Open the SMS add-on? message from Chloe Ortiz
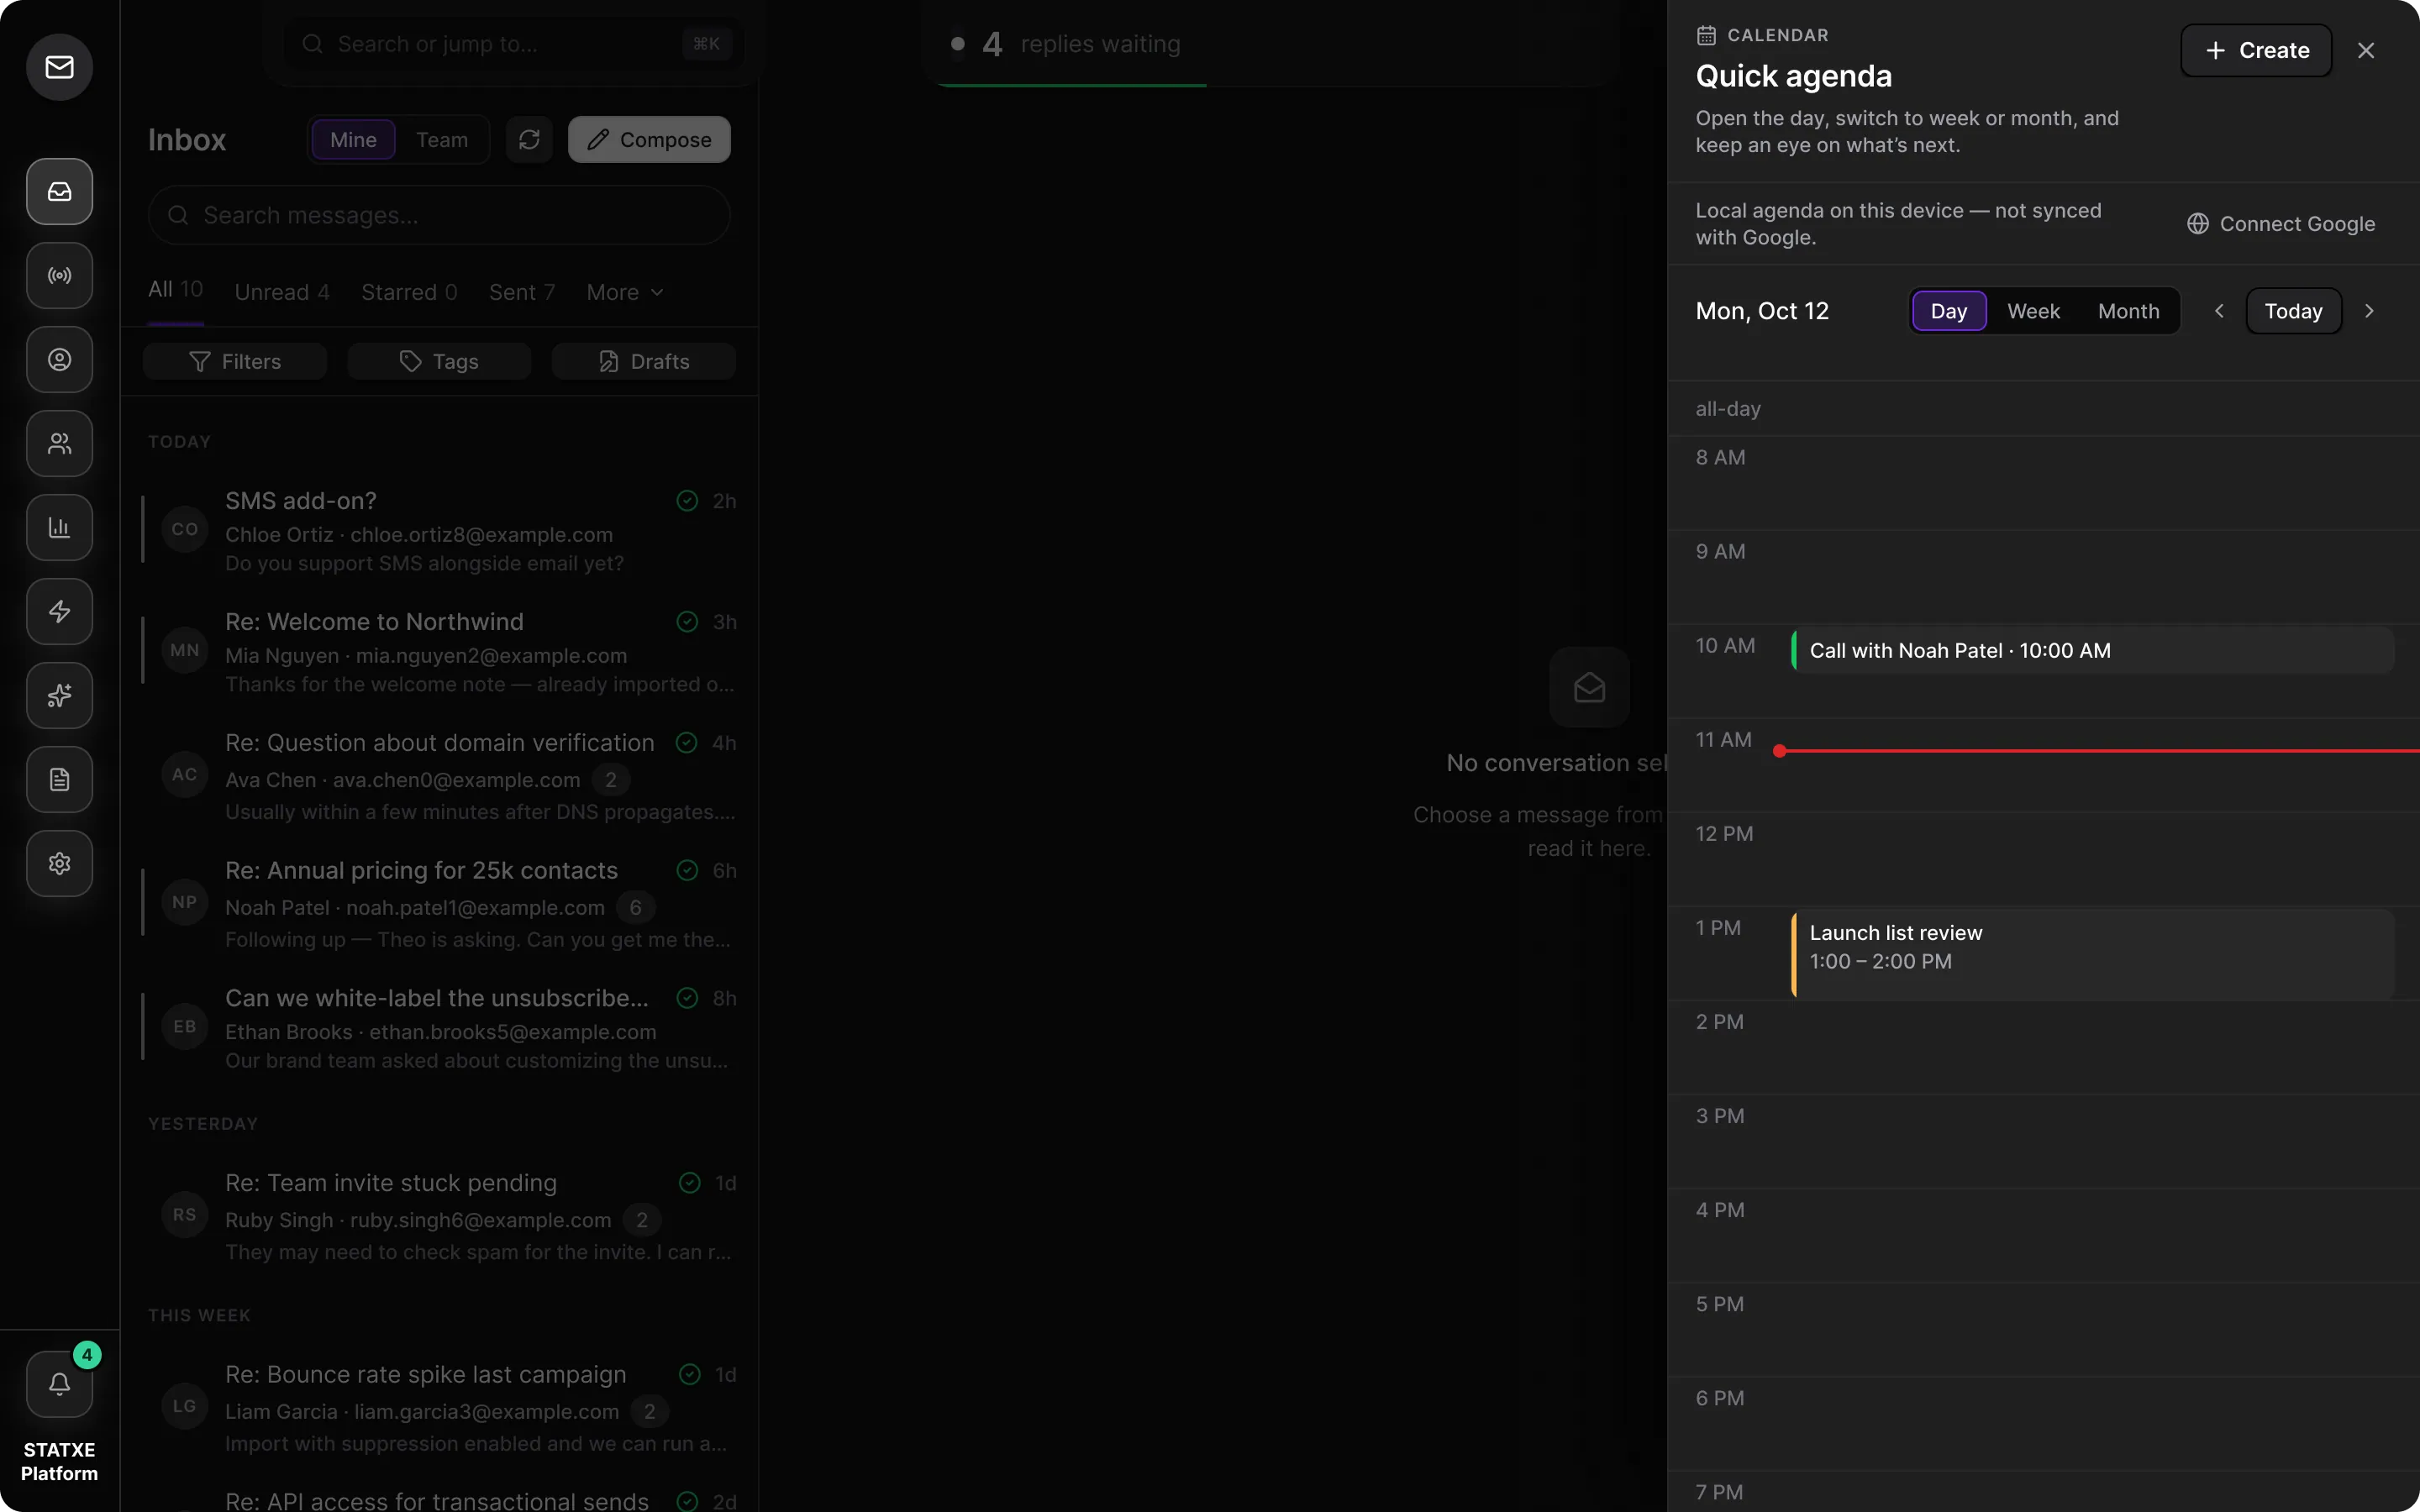Viewport: 2420px width, 1512px height. [x=440, y=530]
